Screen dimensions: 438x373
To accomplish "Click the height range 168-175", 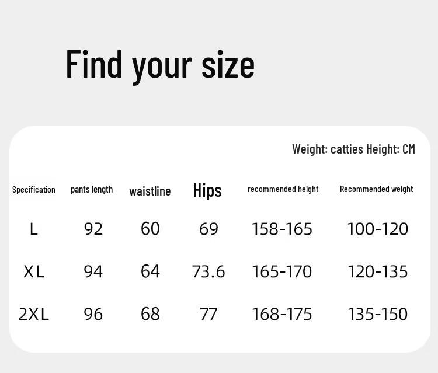I will [282, 315].
